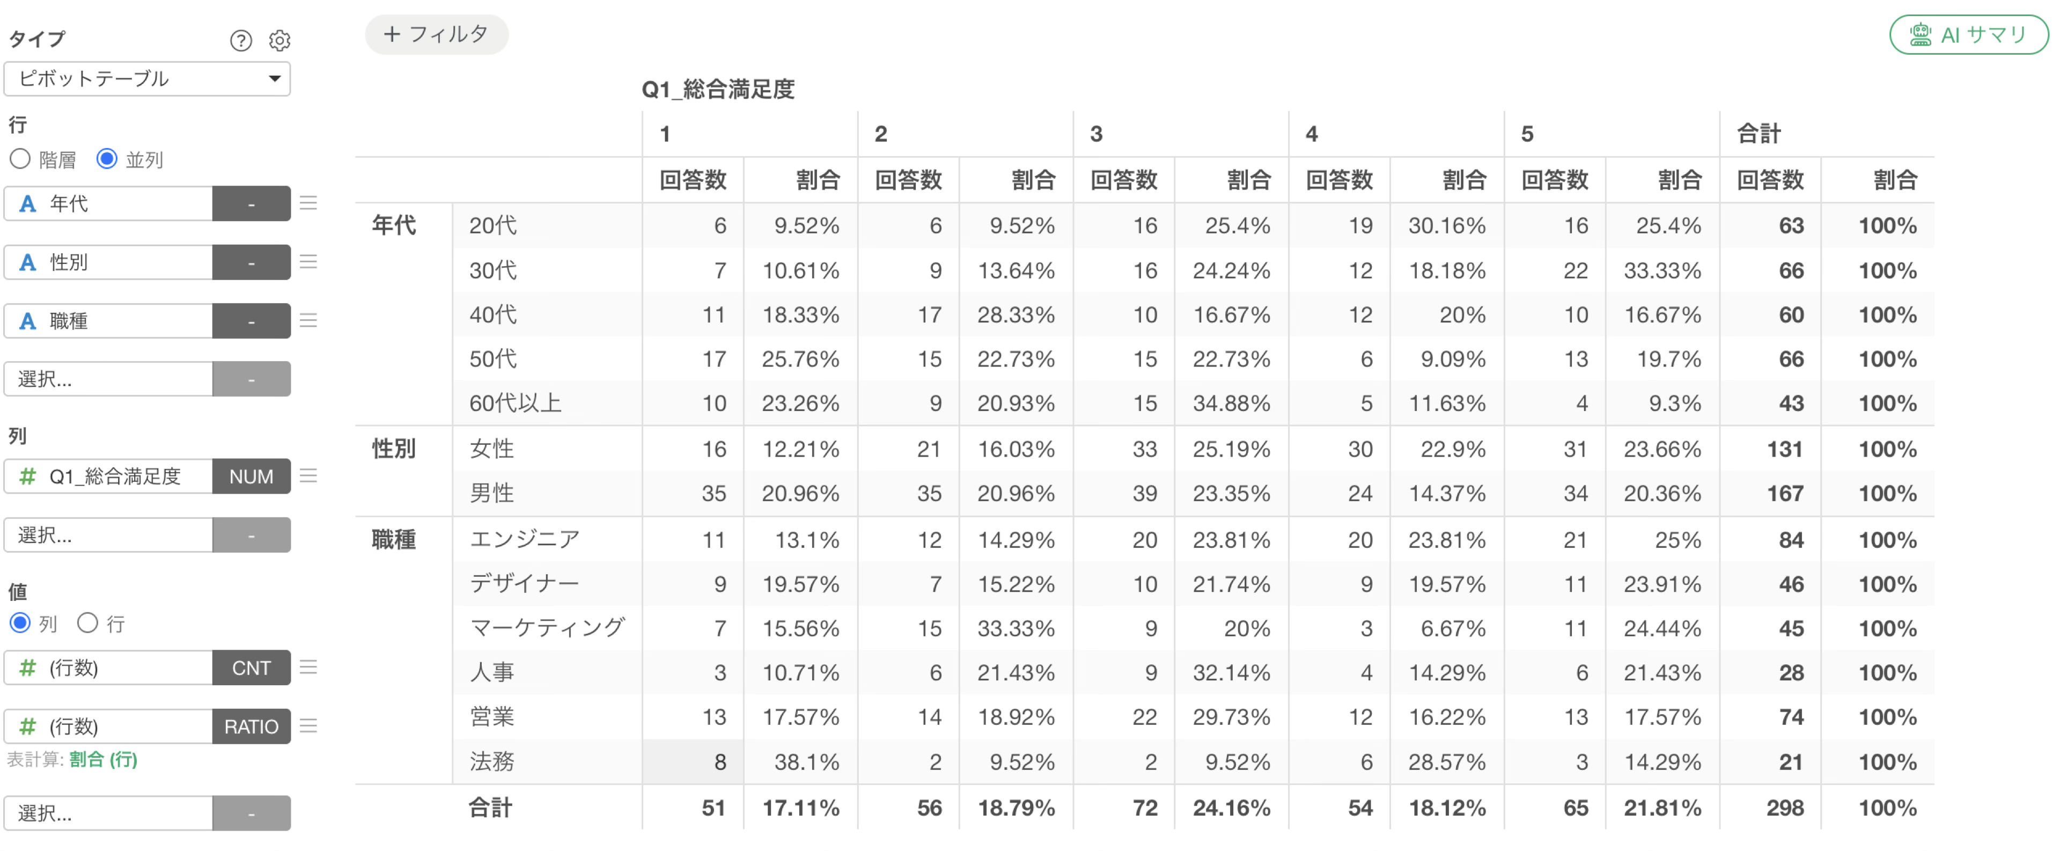Select the 法務 cell showing 8 responses

click(693, 761)
